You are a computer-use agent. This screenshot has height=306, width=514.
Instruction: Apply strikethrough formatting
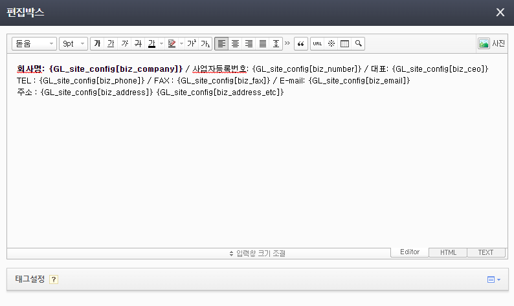tap(138, 43)
